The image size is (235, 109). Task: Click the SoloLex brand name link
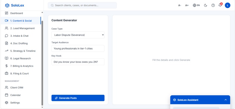17,6
